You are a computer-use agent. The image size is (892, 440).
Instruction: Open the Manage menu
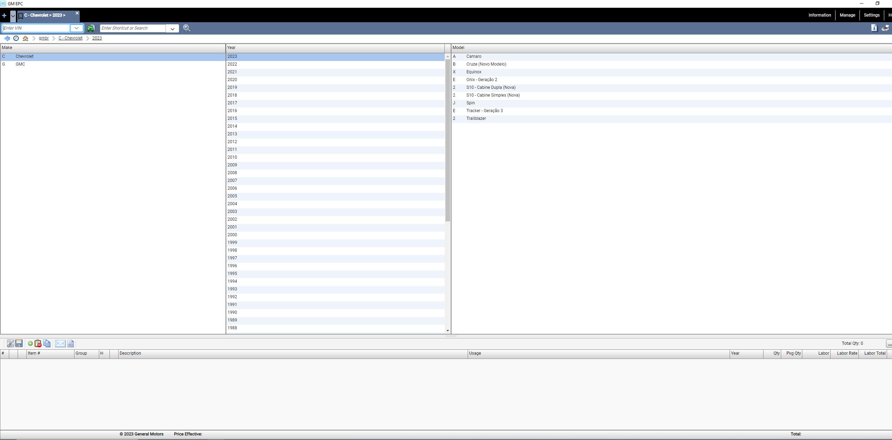pos(847,15)
